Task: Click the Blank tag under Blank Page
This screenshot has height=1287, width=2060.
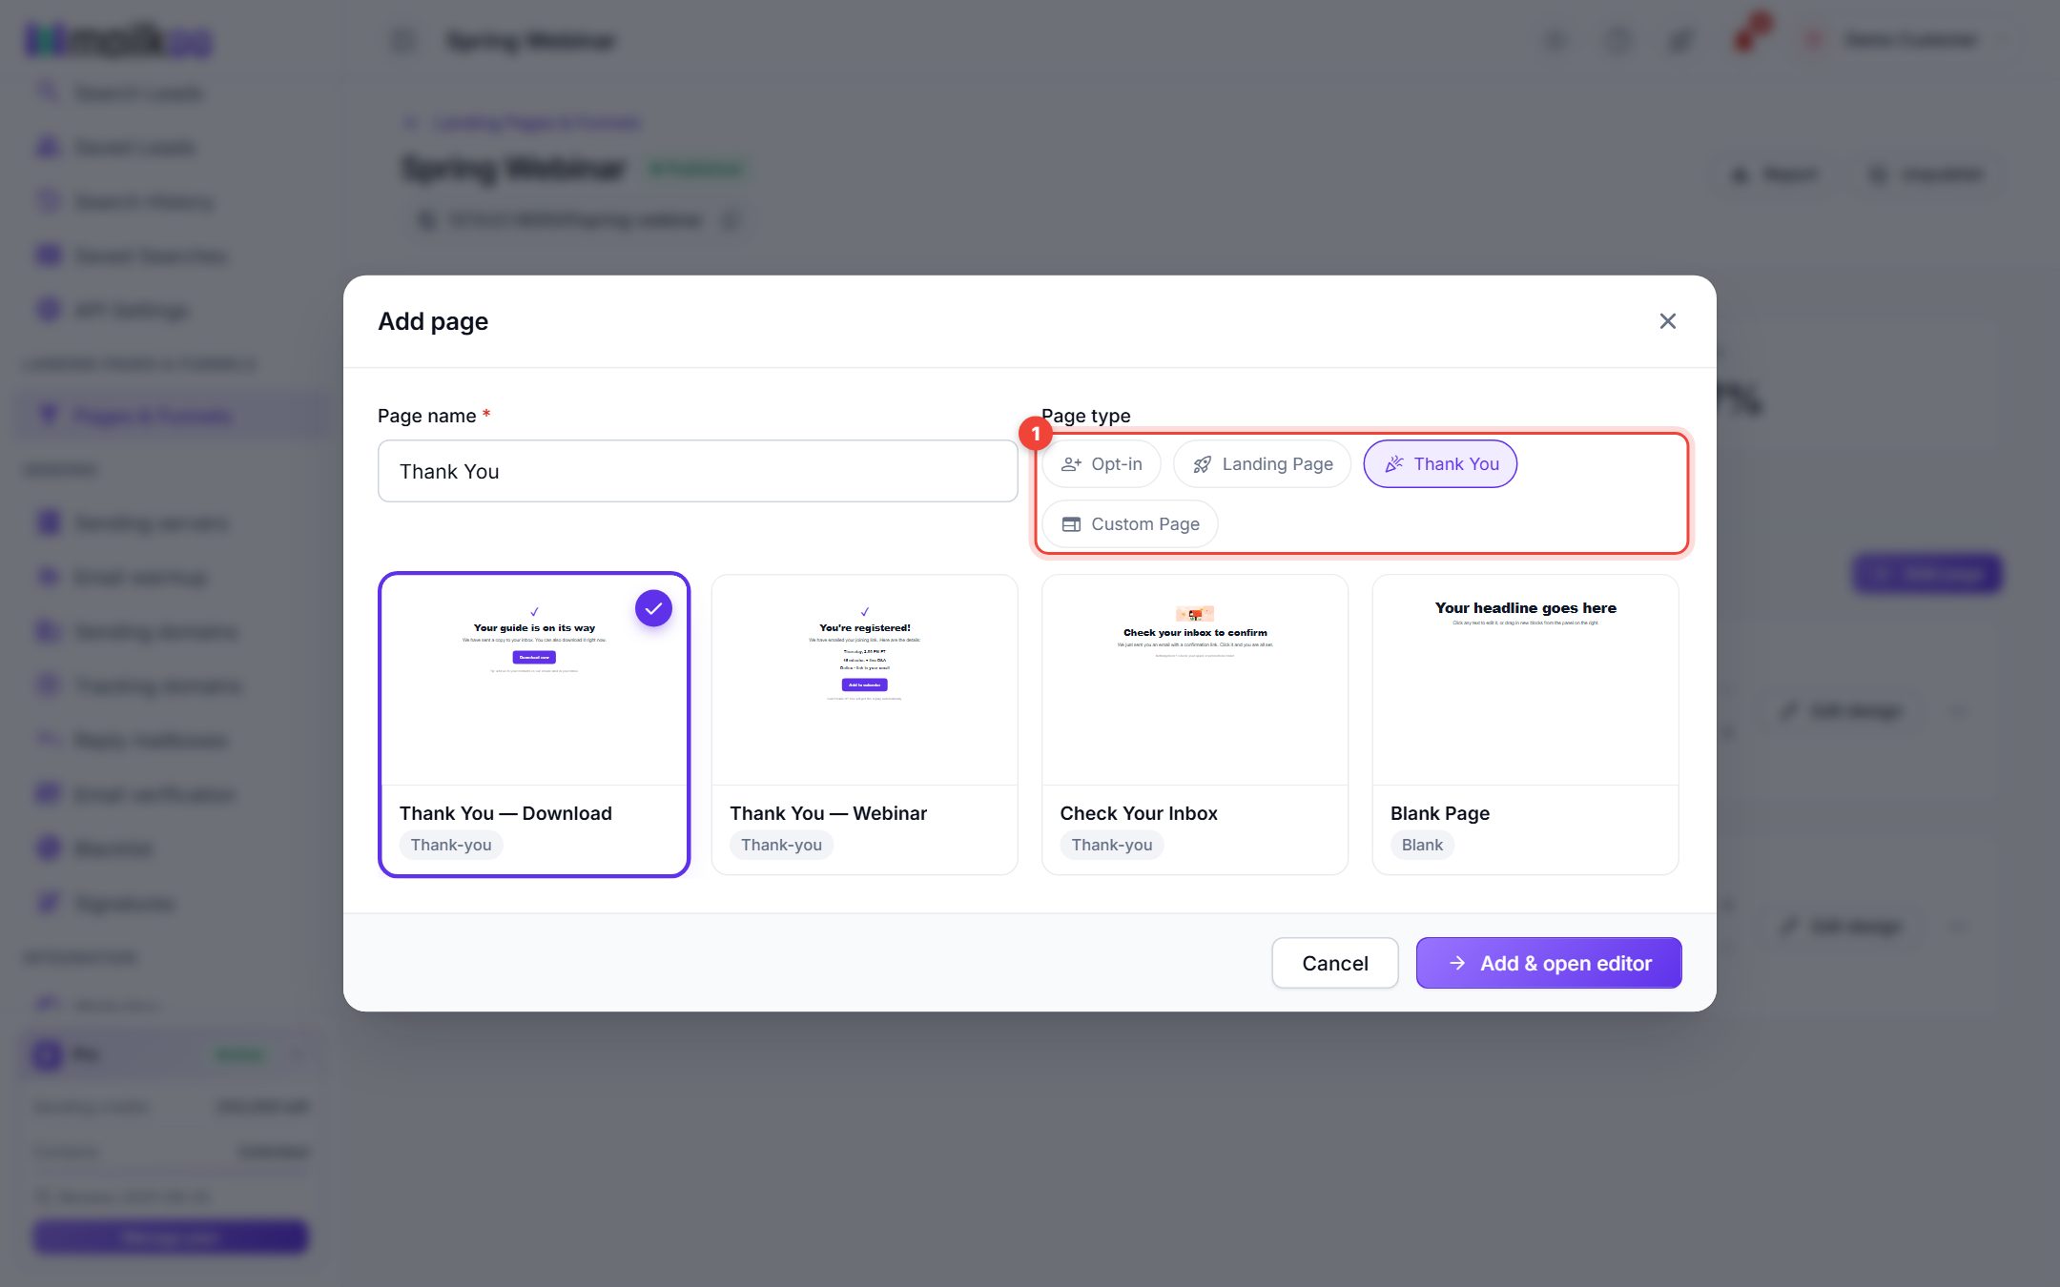Action: (1422, 845)
